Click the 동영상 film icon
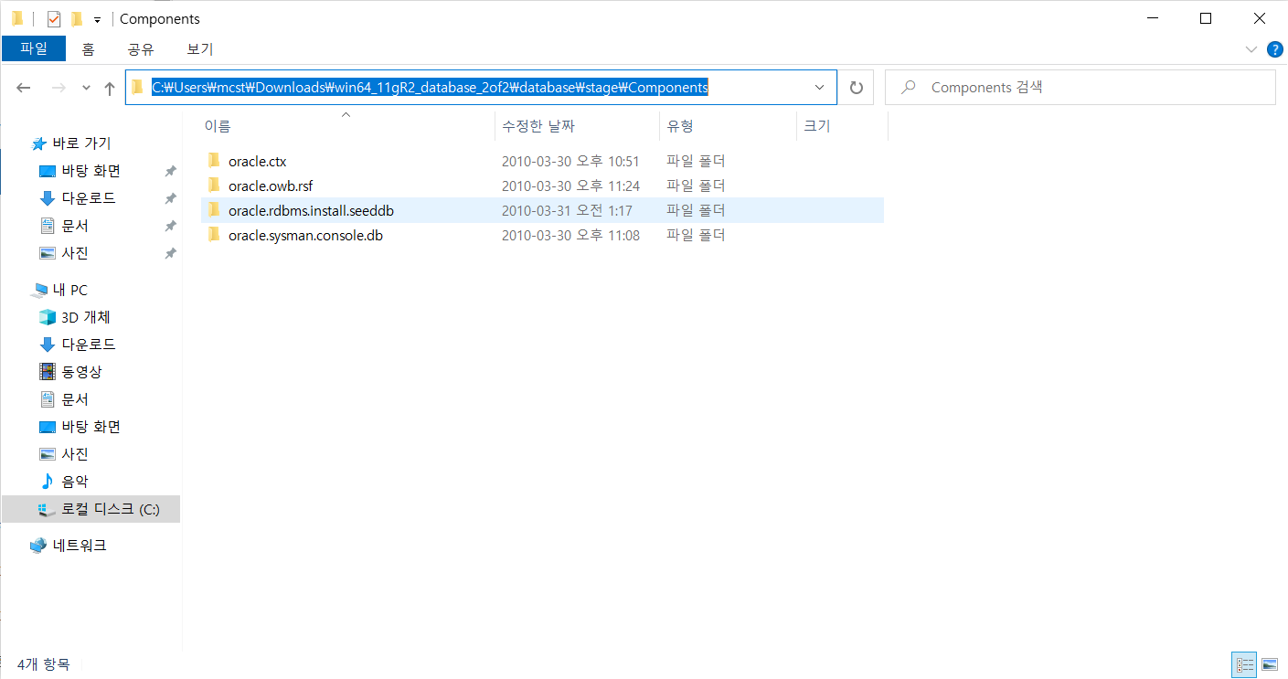 click(48, 372)
